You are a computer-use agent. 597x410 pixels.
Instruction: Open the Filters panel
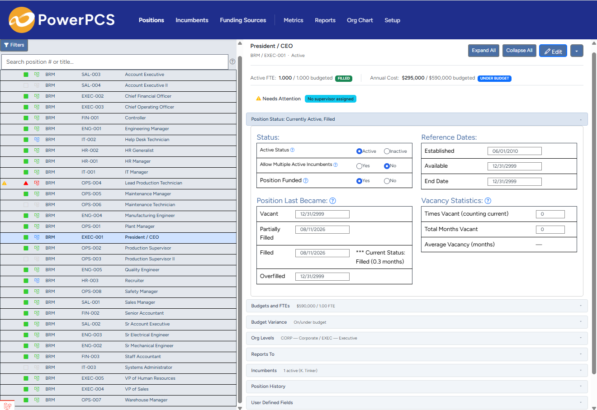14,45
